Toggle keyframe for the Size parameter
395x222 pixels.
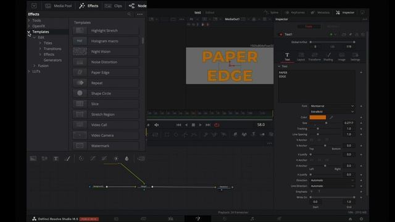361,123
